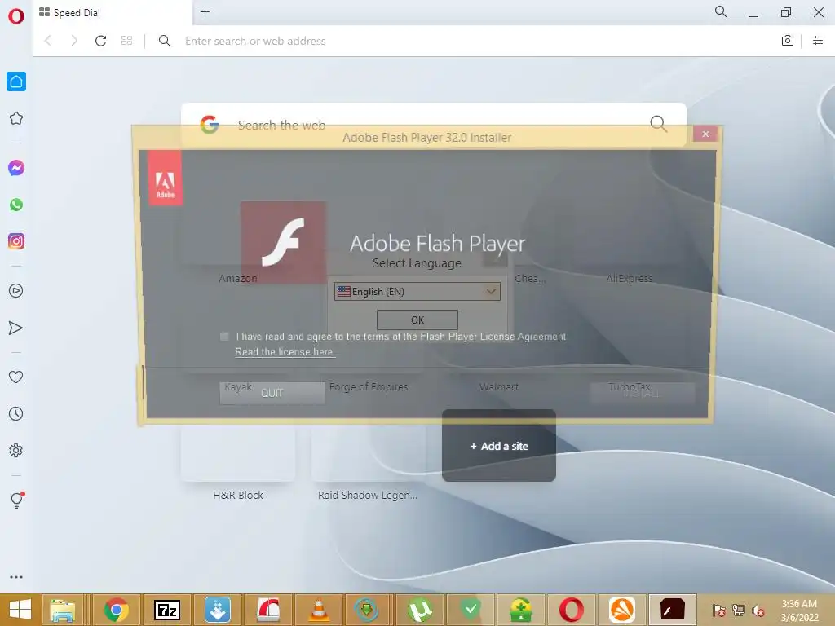
Task: Take a snapshot with the camera icon
Action: click(787, 41)
